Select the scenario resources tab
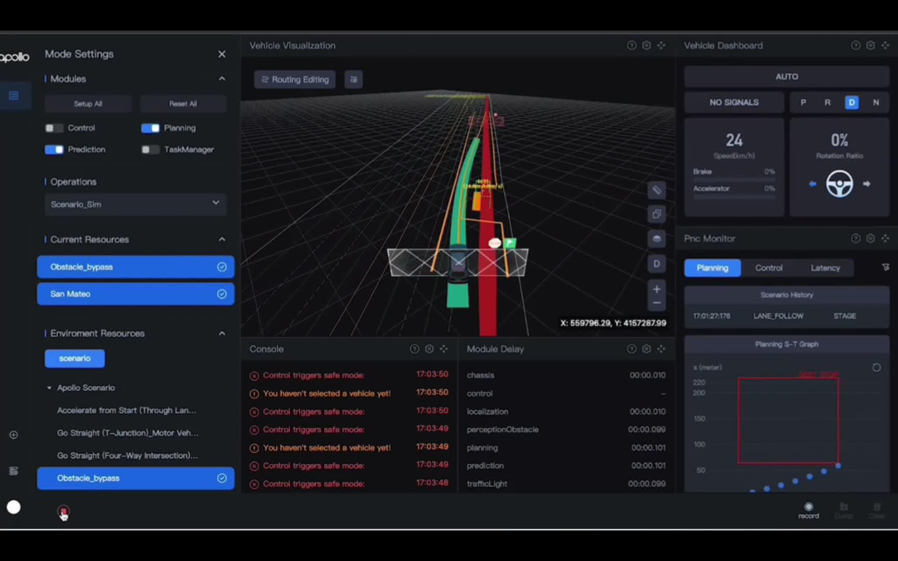Screen dimensions: 898x561 coord(75,358)
